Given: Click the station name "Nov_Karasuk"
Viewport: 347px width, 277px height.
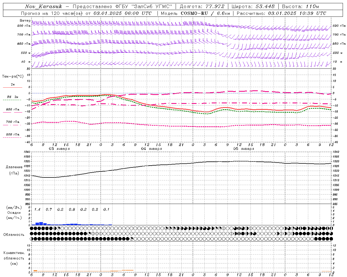Looking at the screenshot, I should click(43, 6).
